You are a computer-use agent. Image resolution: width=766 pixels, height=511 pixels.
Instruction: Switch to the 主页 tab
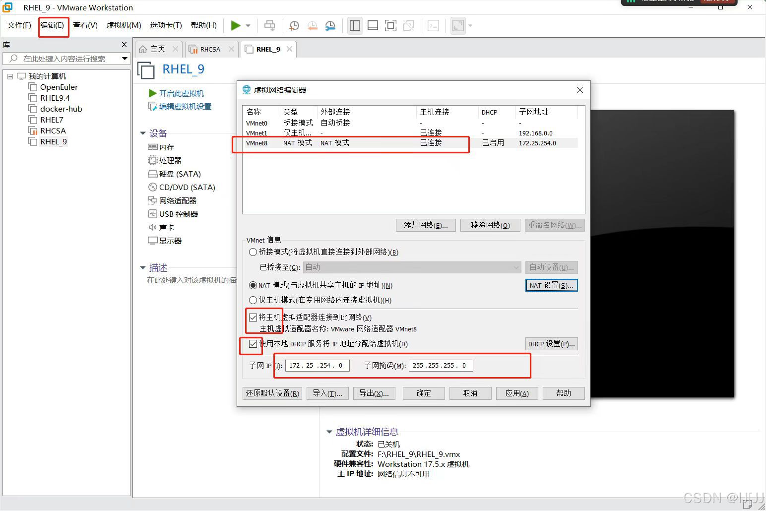158,49
